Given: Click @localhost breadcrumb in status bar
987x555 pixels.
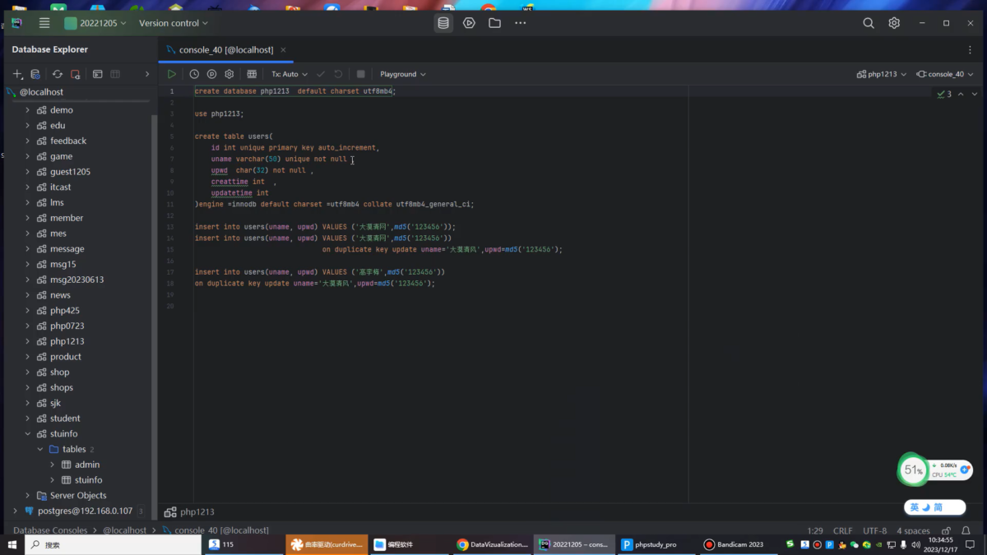Looking at the screenshot, I should pos(124,531).
